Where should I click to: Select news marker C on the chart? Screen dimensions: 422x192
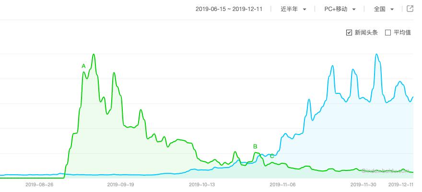click(272, 156)
